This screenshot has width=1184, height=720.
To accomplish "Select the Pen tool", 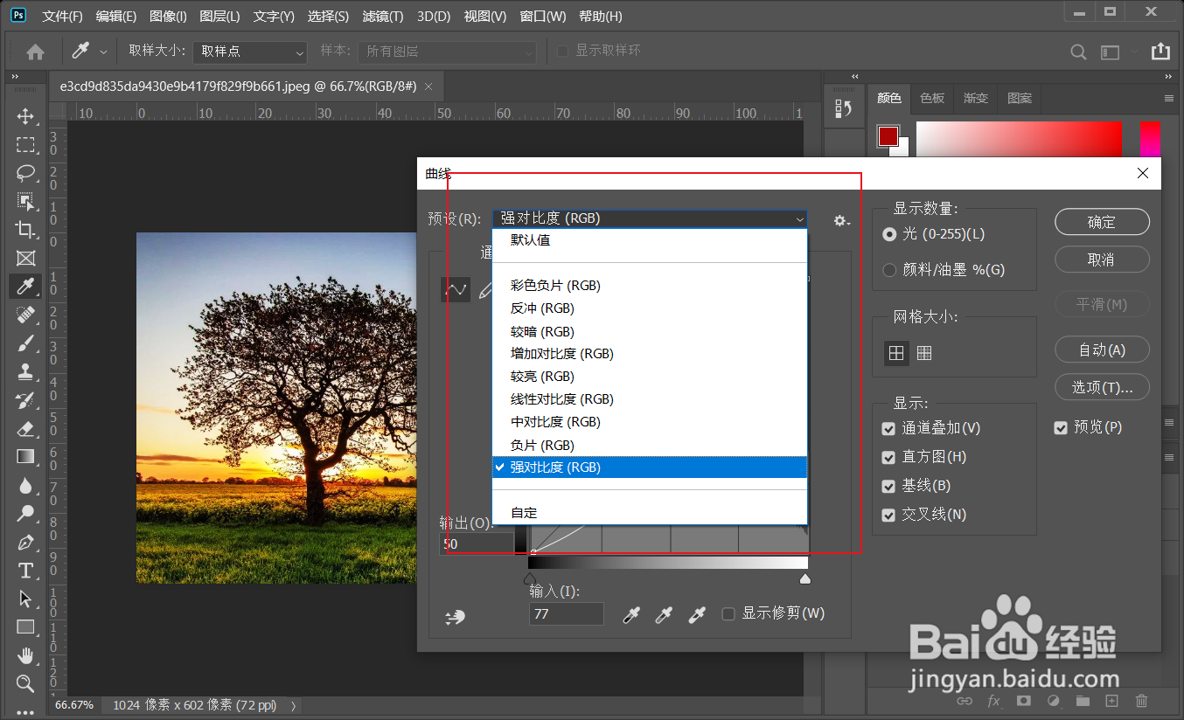I will coord(25,542).
